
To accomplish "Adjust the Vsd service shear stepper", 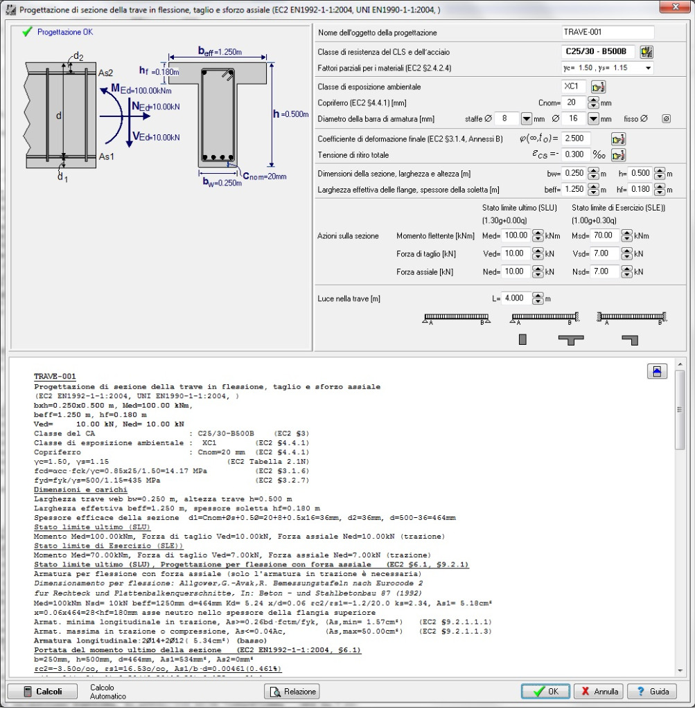I will coord(626,253).
